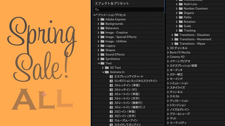Expand the Adobe Express folder
The image size is (225, 126).
tap(98, 19)
